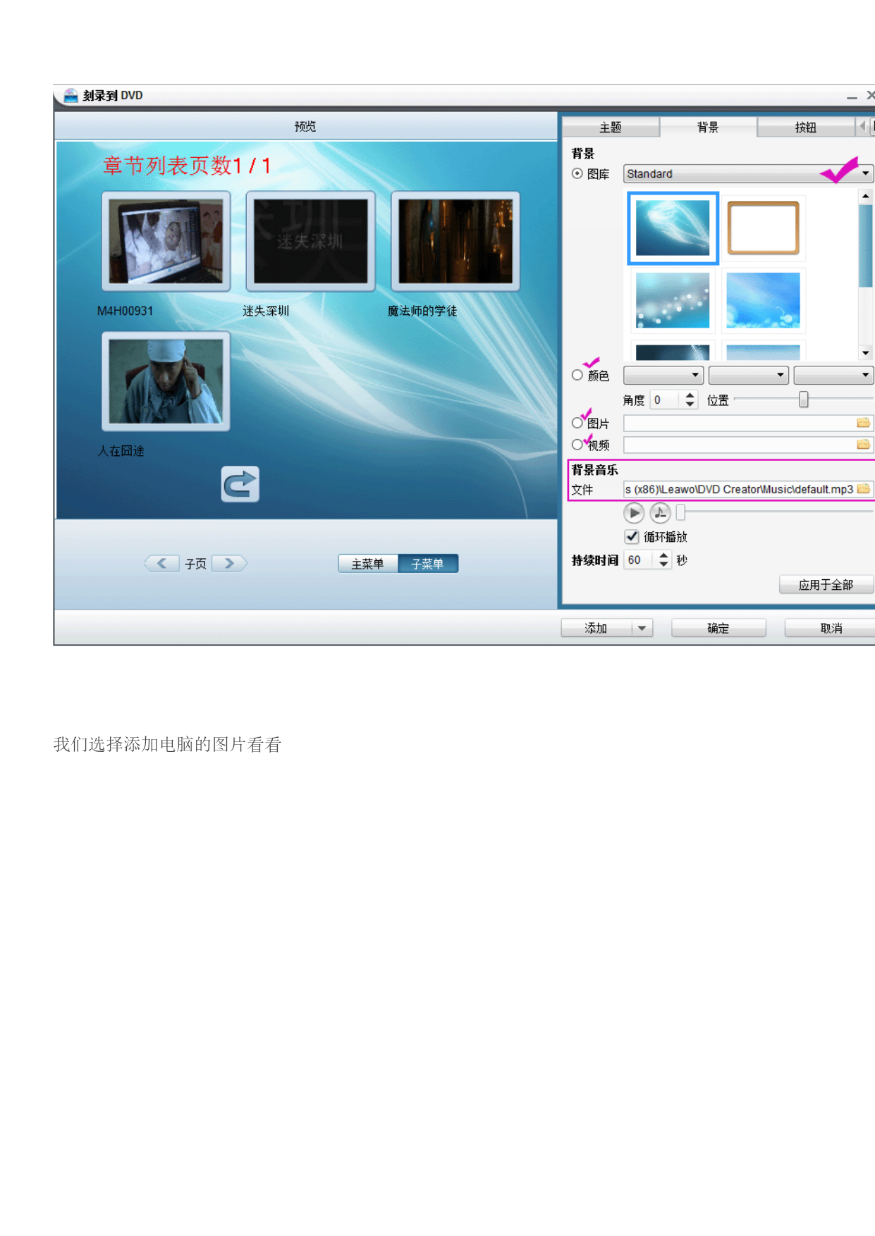Switch to the 主题 tab
Image resolution: width=875 pixels, height=1236 pixels.
click(x=610, y=128)
